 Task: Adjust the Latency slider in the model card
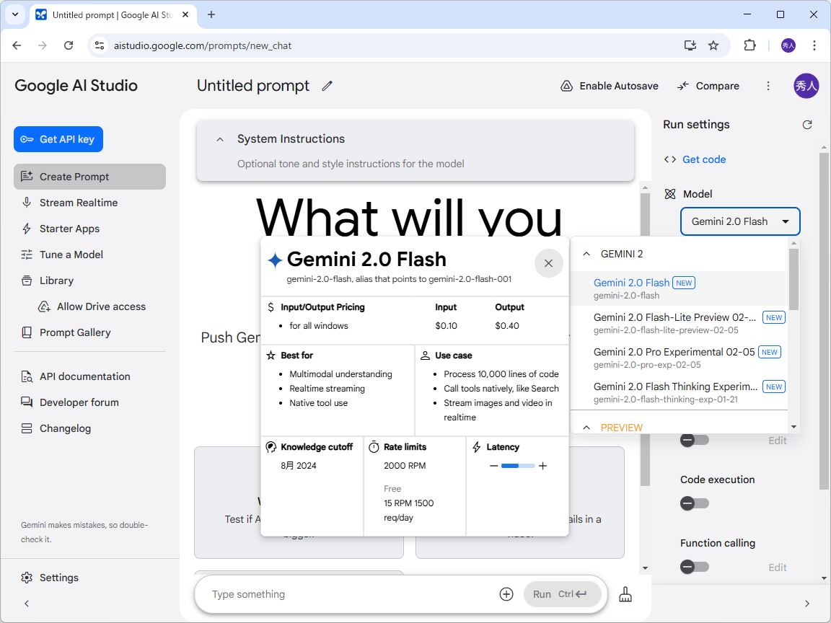[x=518, y=466]
